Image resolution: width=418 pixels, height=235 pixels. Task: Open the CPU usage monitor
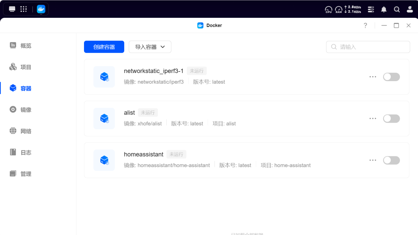coord(329,10)
